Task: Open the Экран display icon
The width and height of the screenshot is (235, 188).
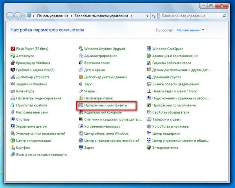Action: pos(81,147)
